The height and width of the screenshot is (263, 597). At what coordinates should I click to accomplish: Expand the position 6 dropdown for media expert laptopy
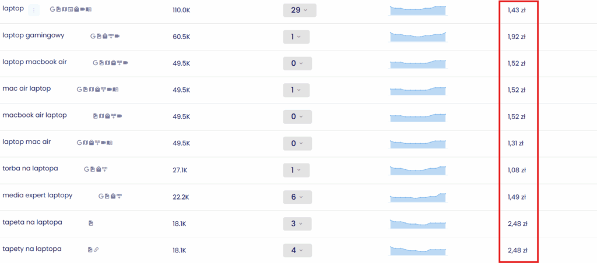[297, 197]
